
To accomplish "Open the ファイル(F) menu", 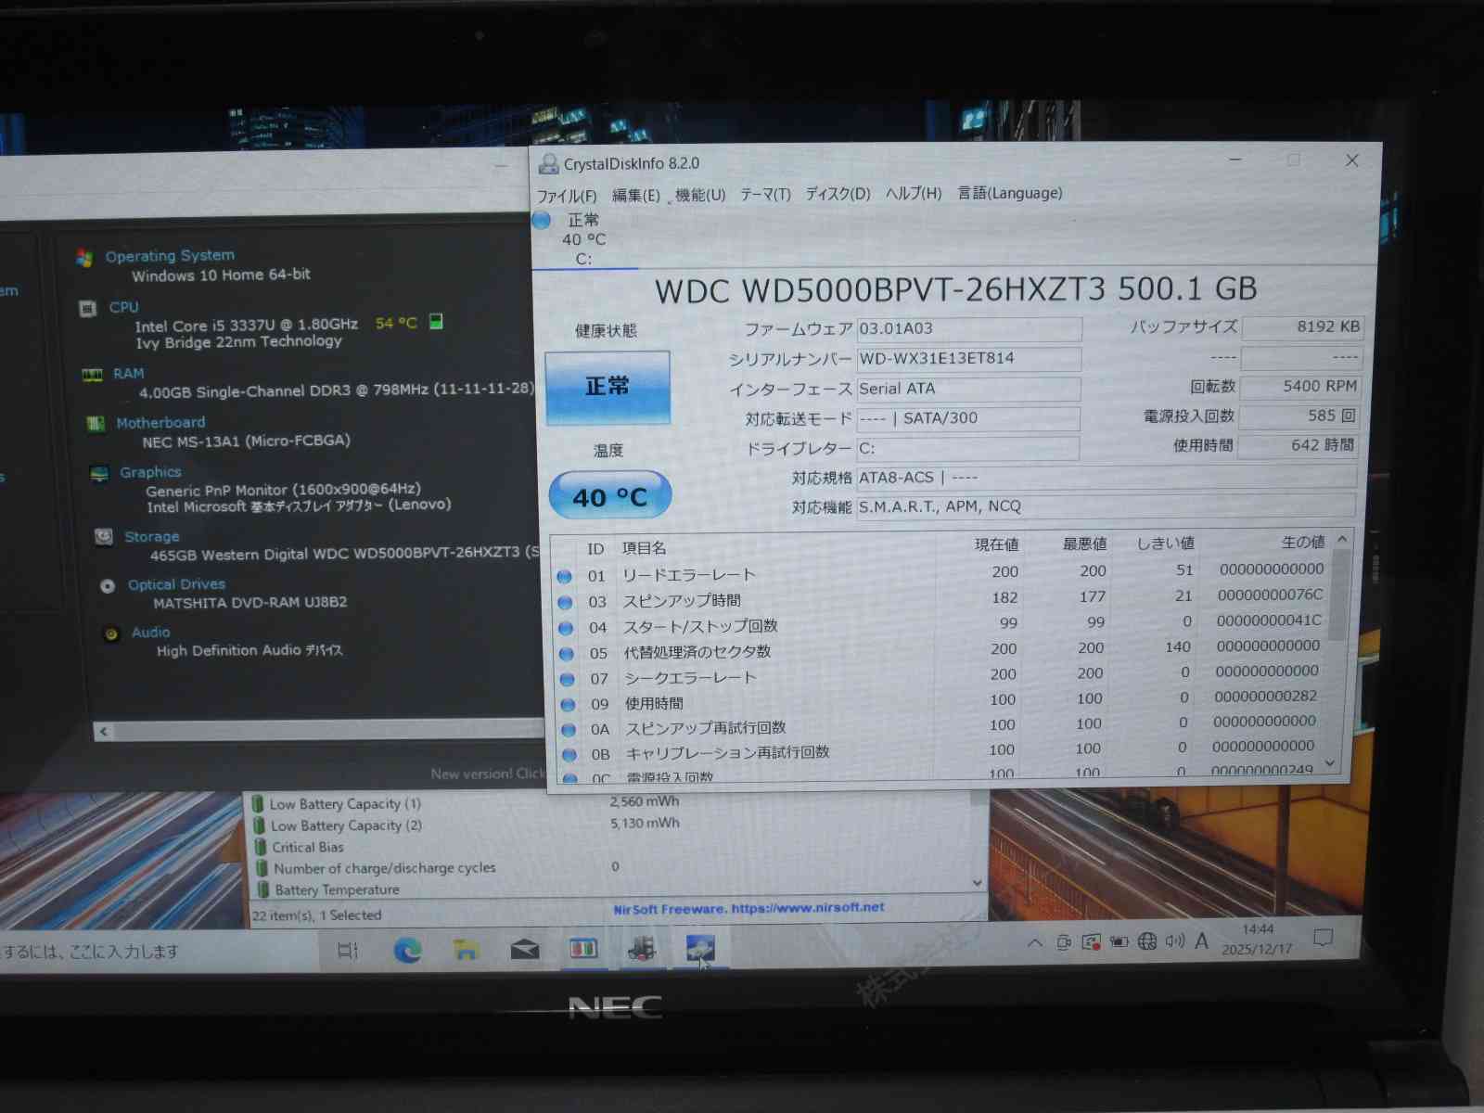I will click(x=567, y=196).
